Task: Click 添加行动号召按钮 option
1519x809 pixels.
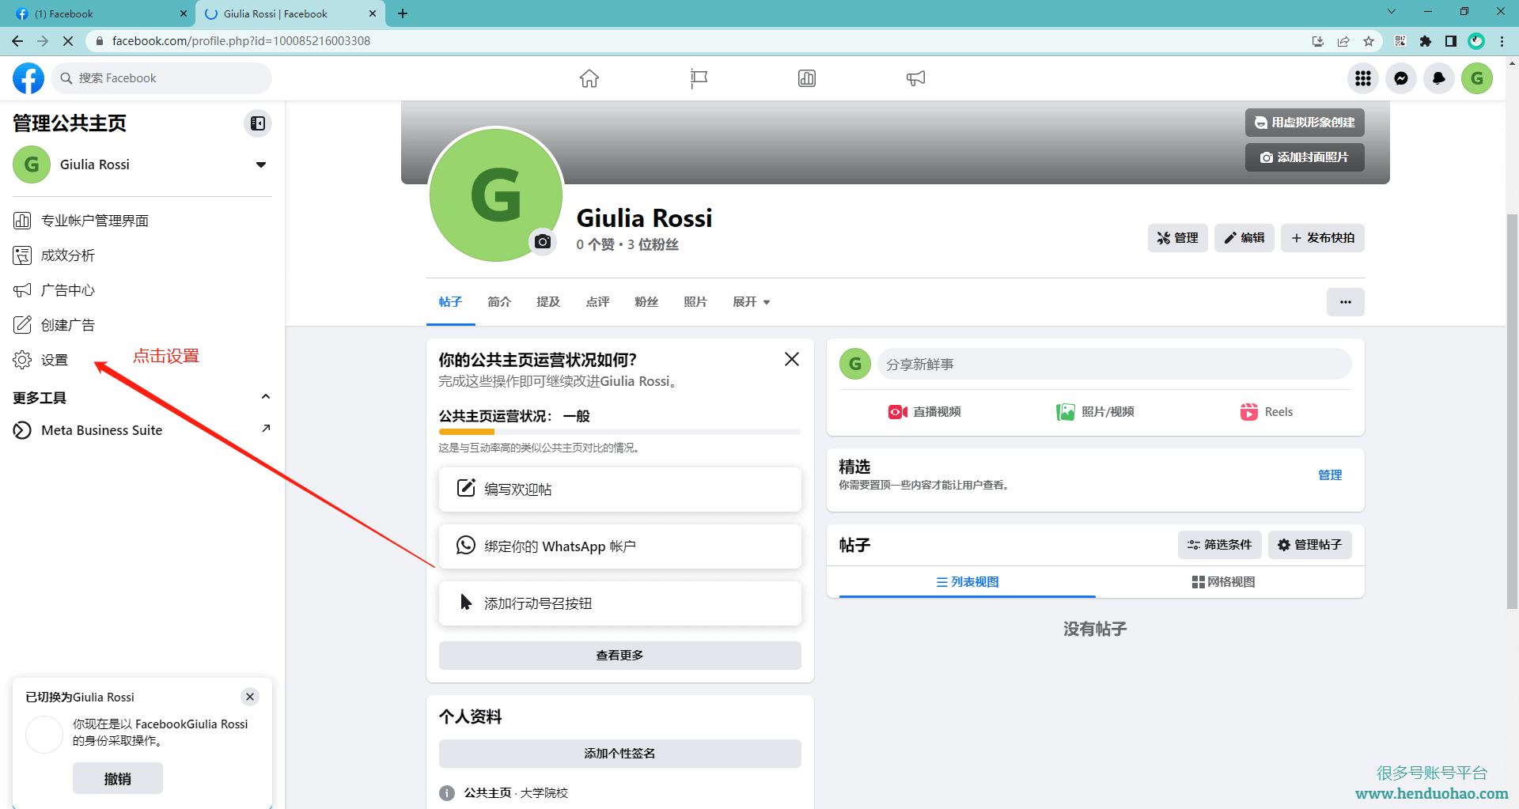Action: [620, 603]
